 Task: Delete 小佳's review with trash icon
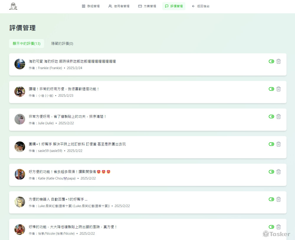(x=278, y=89)
